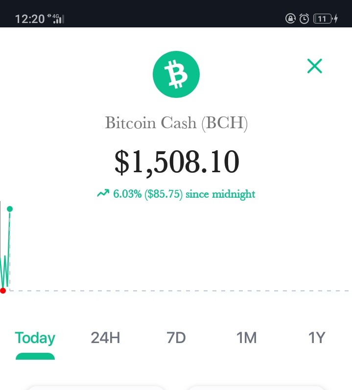This screenshot has width=352, height=390.
Task: Switch chart to 24H range
Action: [x=105, y=338]
